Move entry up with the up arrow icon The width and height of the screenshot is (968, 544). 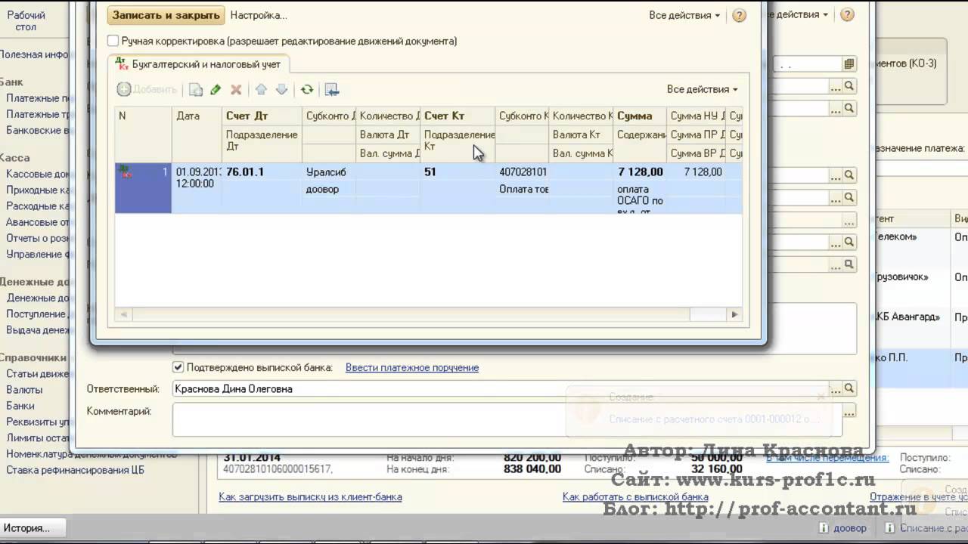click(x=261, y=89)
